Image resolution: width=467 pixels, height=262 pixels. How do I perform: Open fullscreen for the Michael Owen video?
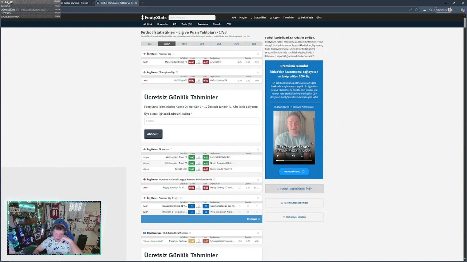click(x=302, y=156)
